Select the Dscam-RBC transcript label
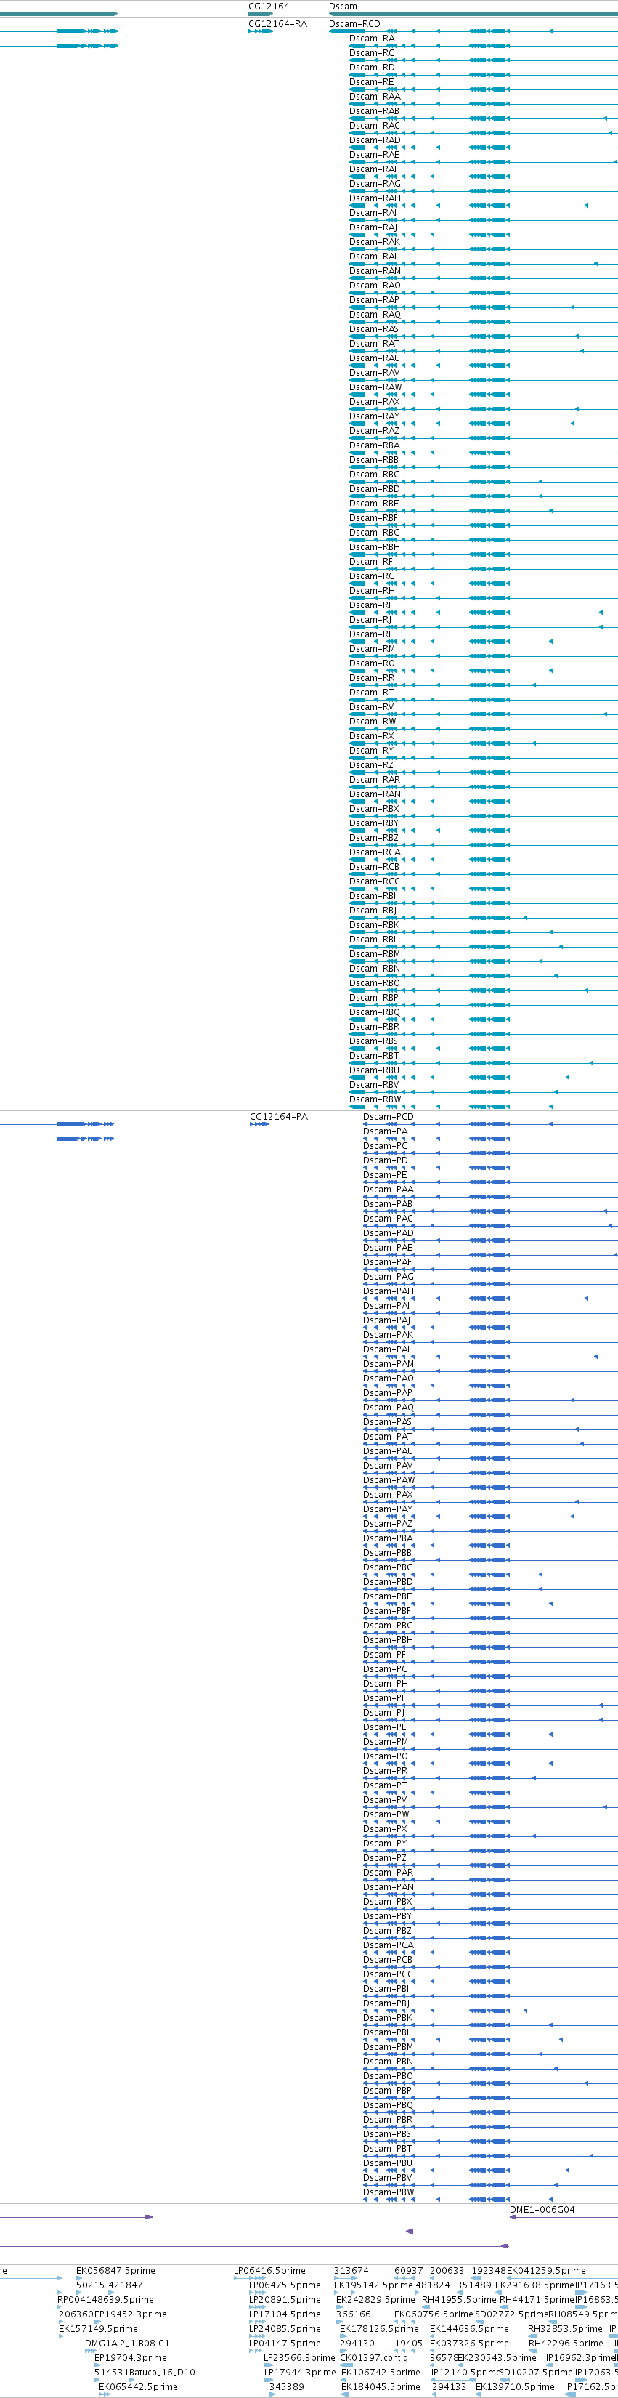The height and width of the screenshot is (2398, 618). [374, 474]
